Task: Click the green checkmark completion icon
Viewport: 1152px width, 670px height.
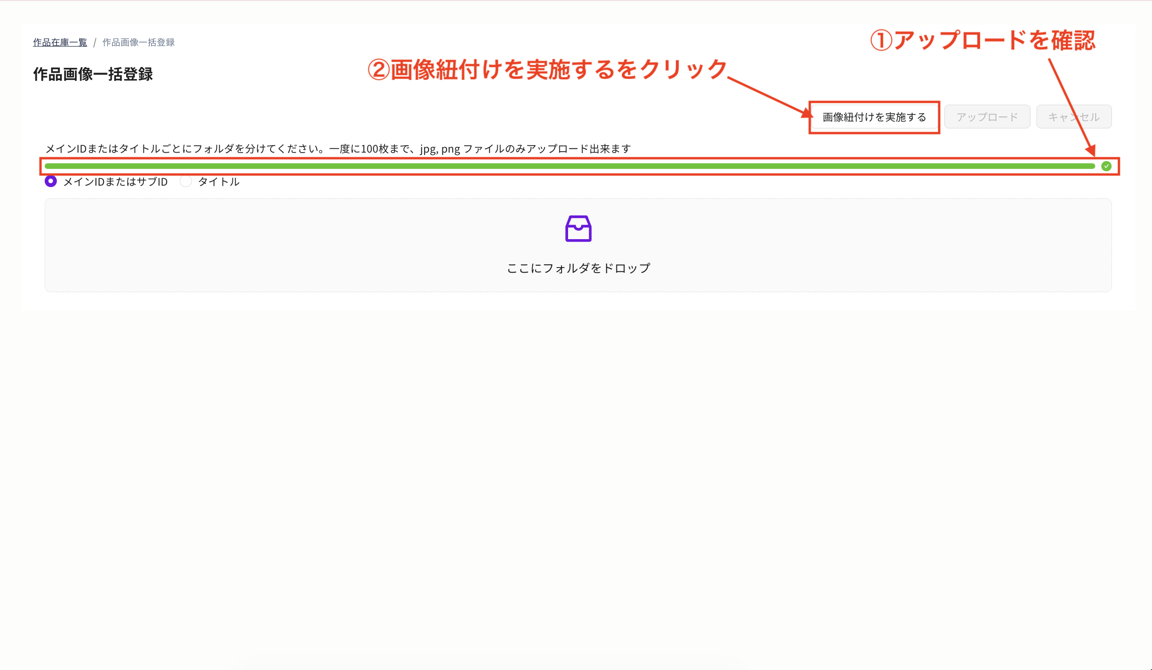Action: pyautogui.click(x=1106, y=166)
